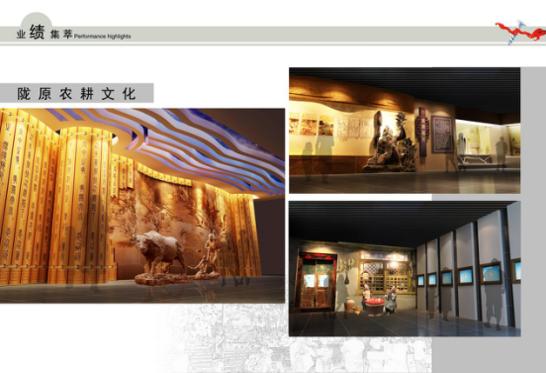Click the ornate wooden door in corridor scene
The height and width of the screenshot is (373, 546).
pos(317,281)
